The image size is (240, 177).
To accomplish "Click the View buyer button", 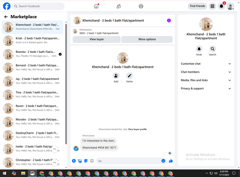I will pyautogui.click(x=96, y=39).
